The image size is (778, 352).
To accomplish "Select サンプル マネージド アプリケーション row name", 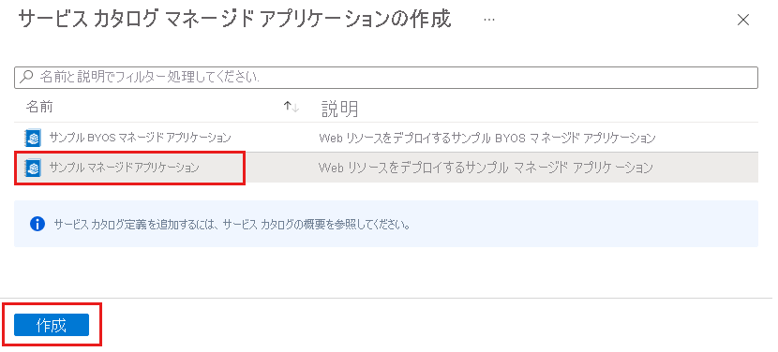I will click(x=124, y=168).
